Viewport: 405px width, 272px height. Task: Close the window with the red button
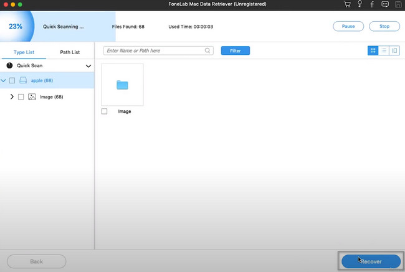click(6, 4)
